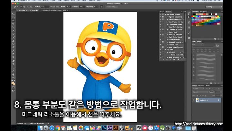Select the Brush tool

point(14,37)
